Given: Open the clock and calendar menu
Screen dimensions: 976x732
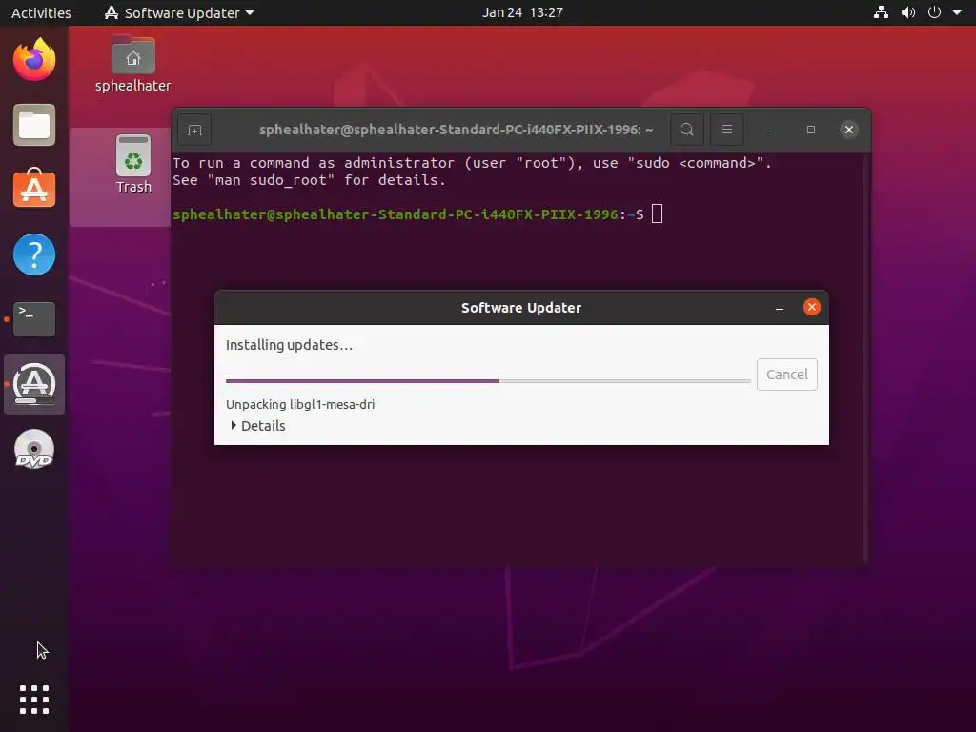Looking at the screenshot, I should (x=522, y=12).
